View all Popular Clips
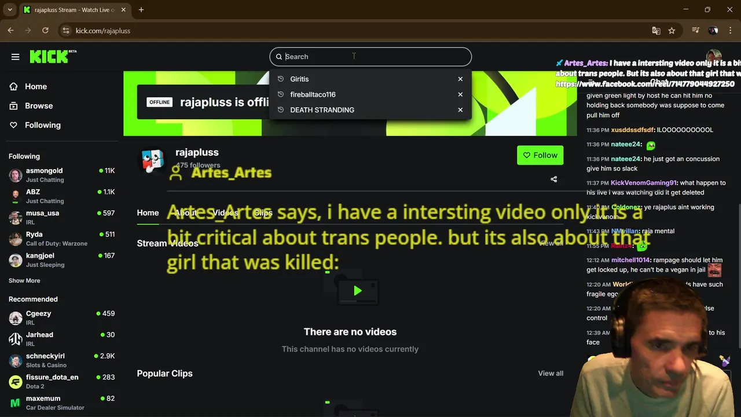The image size is (741, 417). [x=551, y=374]
